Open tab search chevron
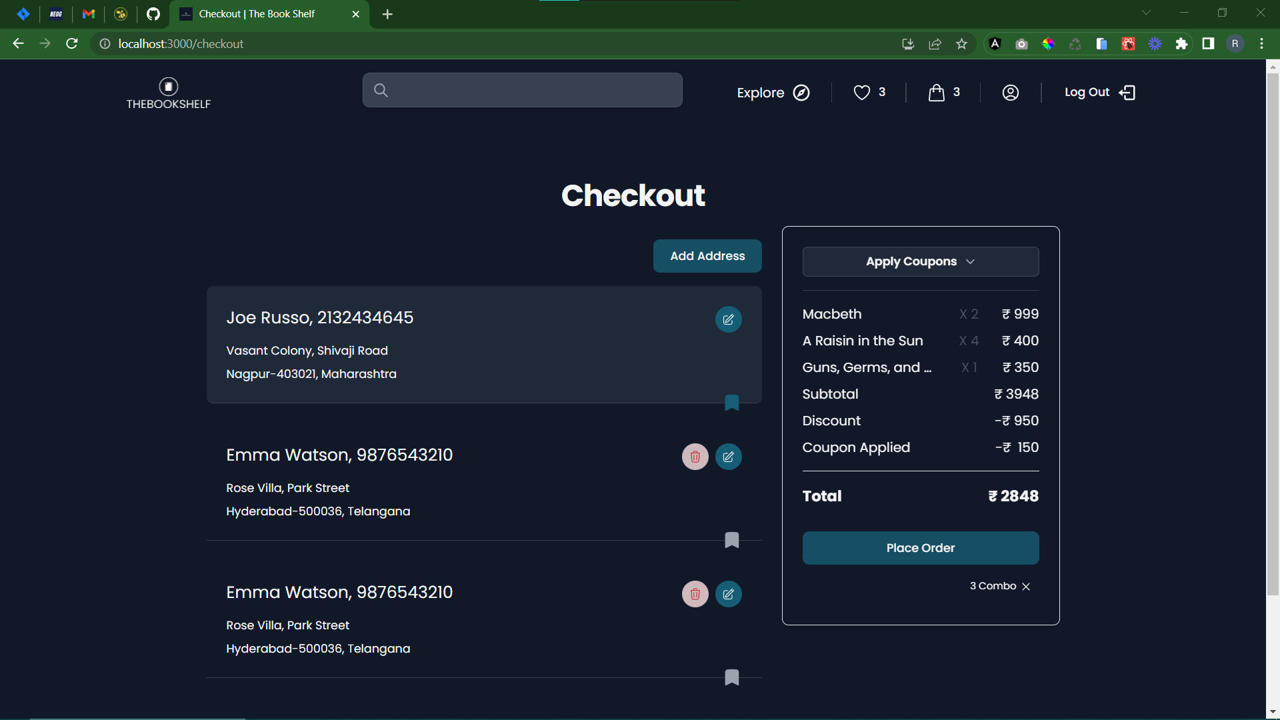This screenshot has width=1280, height=720. click(1146, 13)
